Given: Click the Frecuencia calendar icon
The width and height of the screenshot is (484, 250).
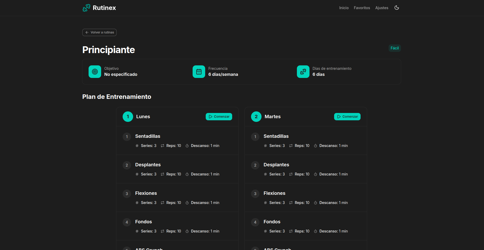Looking at the screenshot, I should (199, 72).
